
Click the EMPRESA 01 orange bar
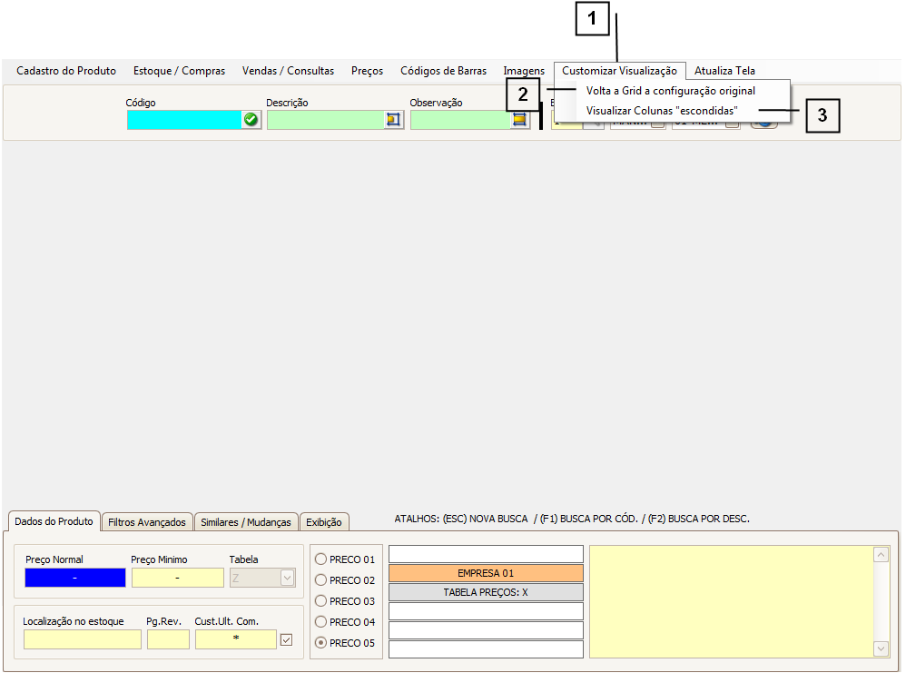(486, 573)
